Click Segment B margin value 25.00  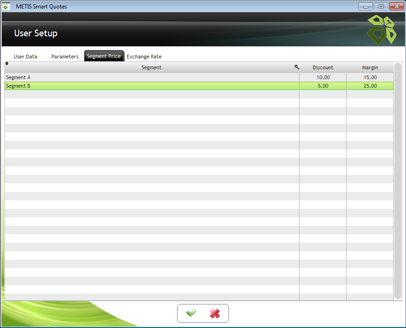pos(370,86)
